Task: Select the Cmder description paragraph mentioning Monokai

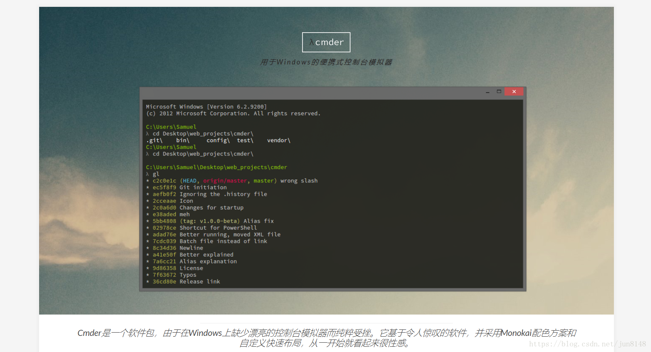Action: [326, 338]
